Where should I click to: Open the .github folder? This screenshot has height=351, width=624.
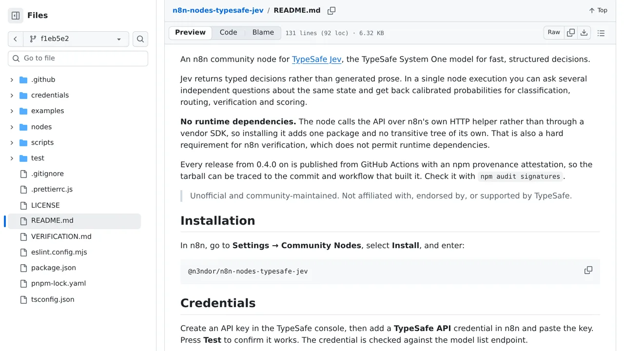tap(43, 79)
